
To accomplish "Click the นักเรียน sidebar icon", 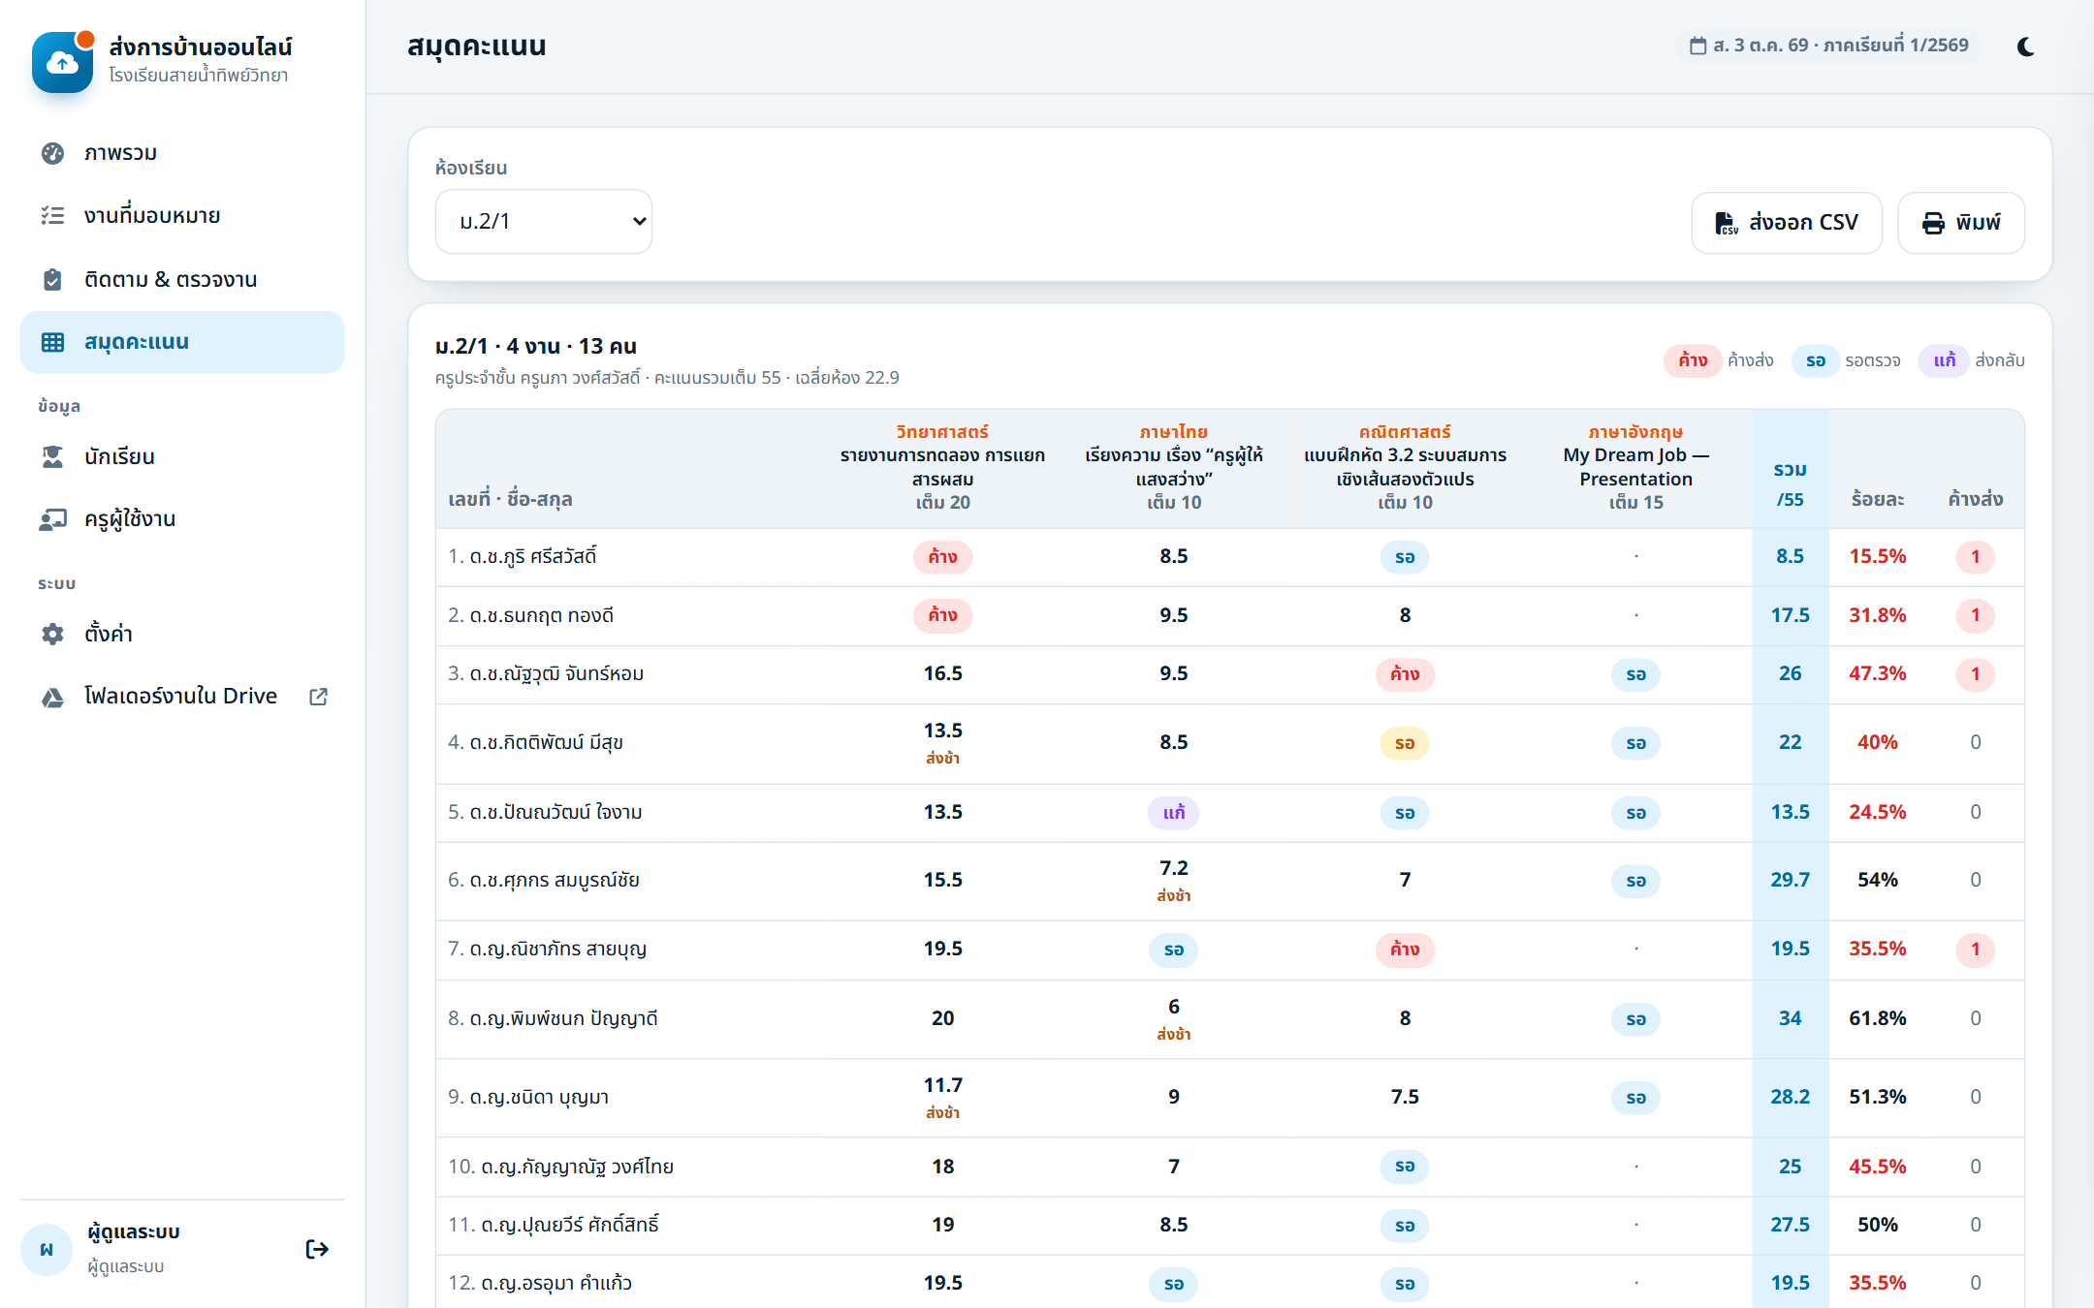I will click(52, 457).
